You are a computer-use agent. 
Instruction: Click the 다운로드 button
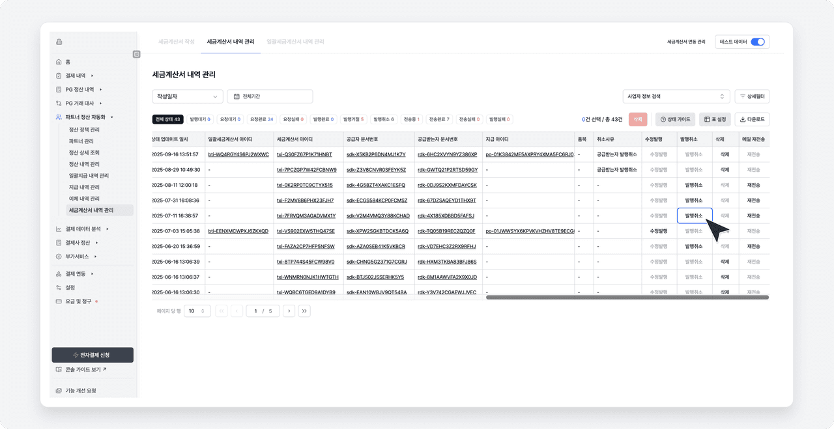(753, 120)
